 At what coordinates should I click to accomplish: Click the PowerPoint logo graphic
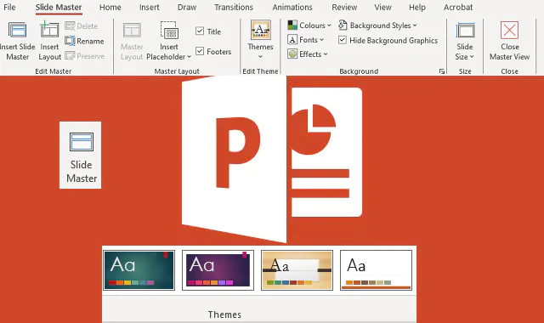tap(272, 160)
